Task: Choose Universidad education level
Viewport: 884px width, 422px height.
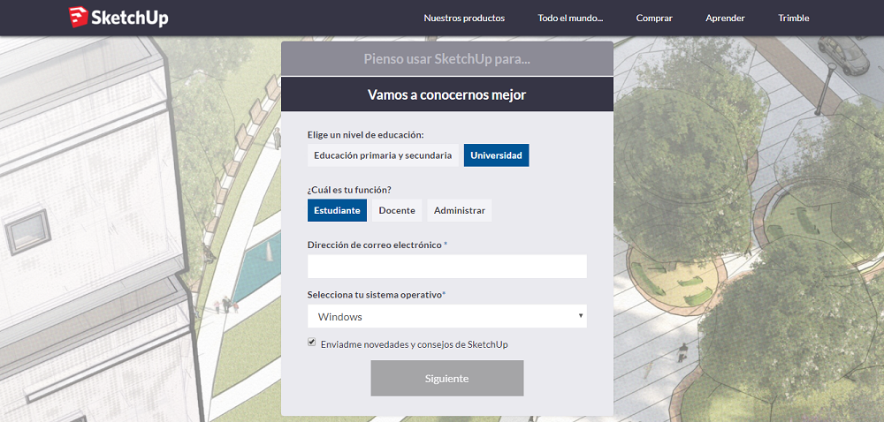Action: [x=496, y=155]
